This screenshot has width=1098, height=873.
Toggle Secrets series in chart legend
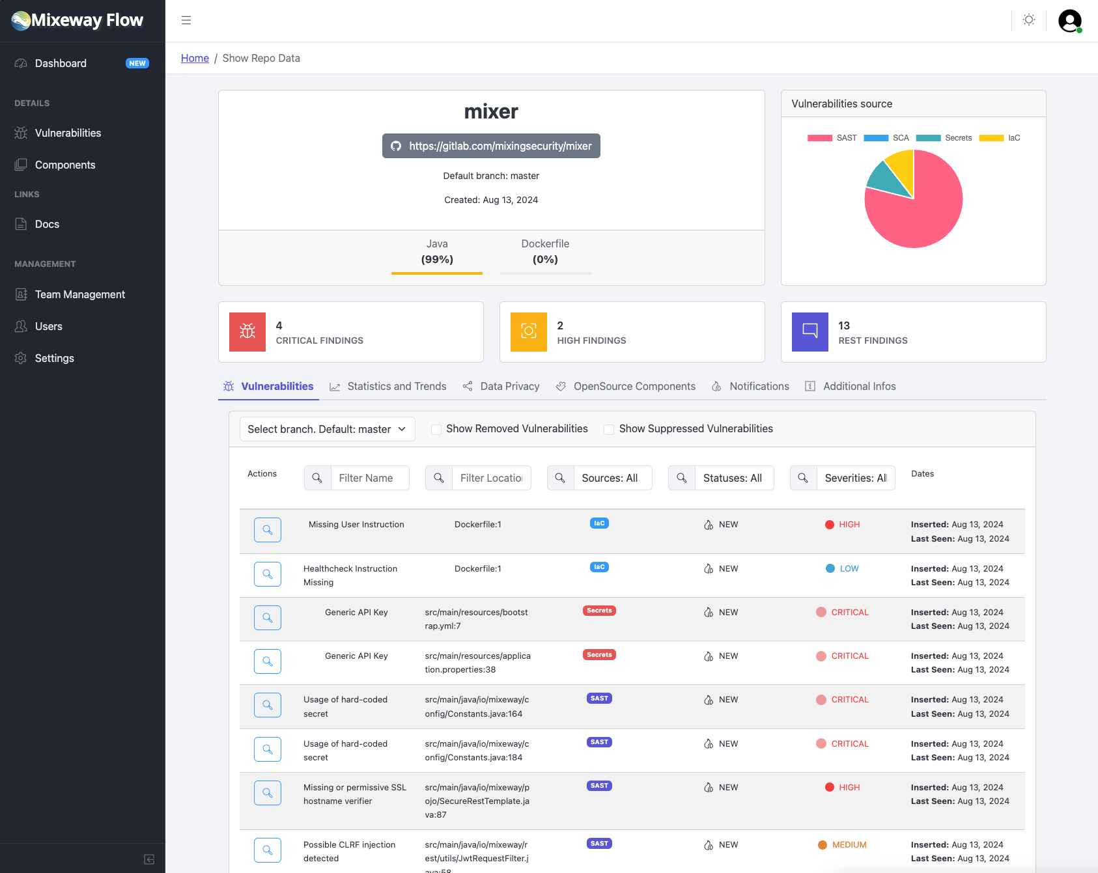pyautogui.click(x=944, y=138)
